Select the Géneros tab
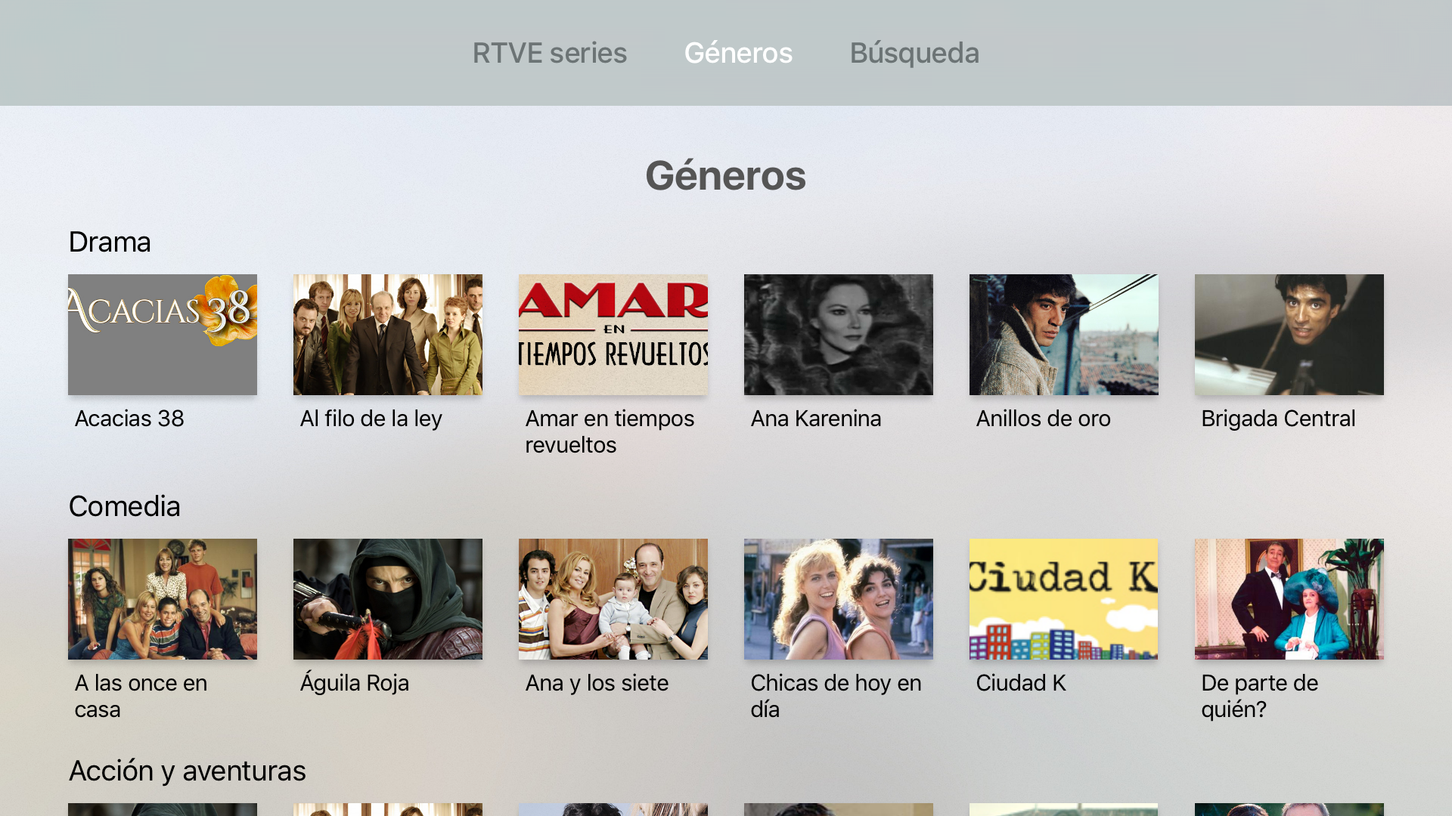The width and height of the screenshot is (1452, 816). [738, 53]
